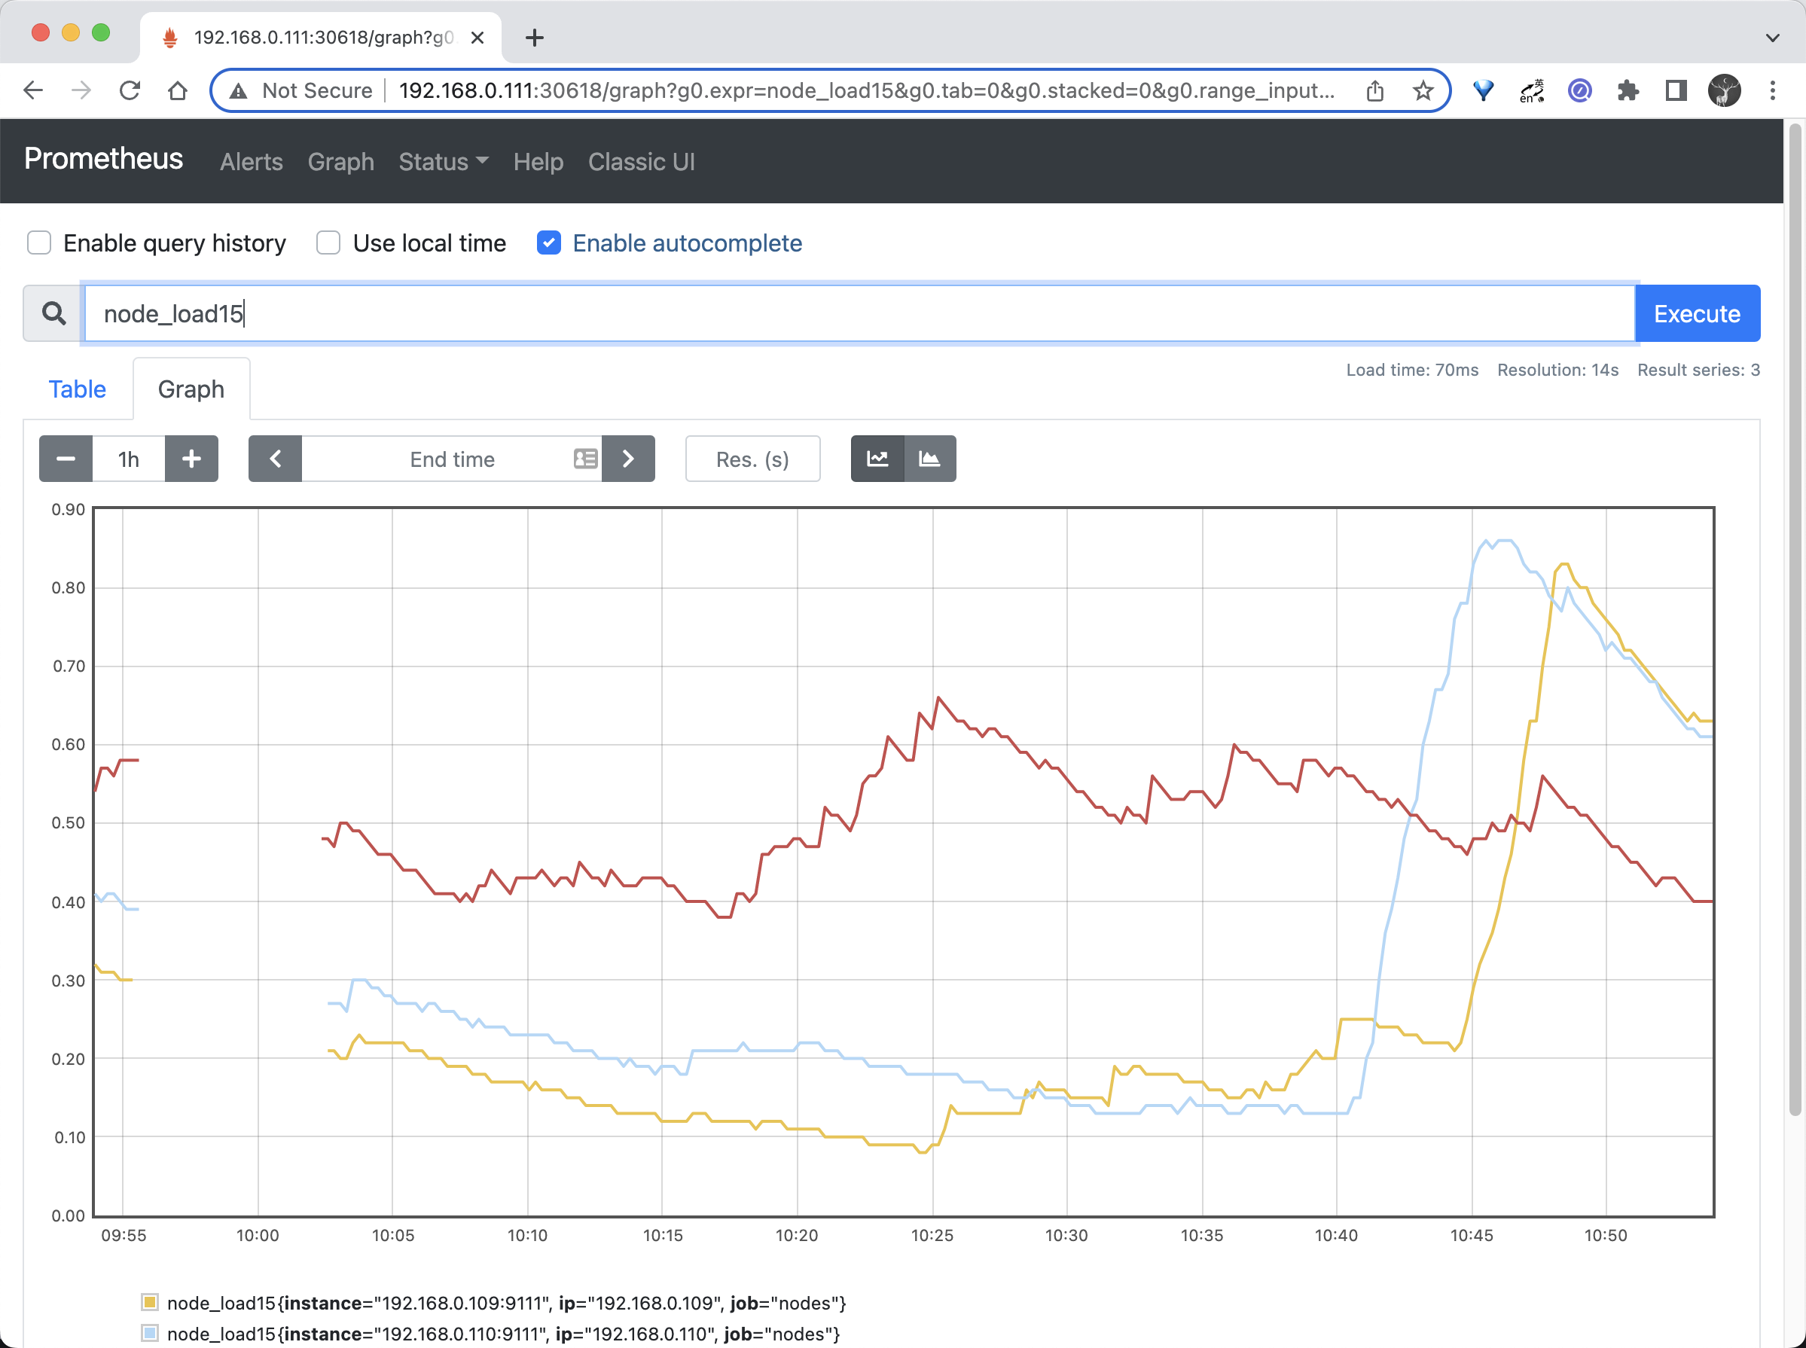Select the Graph tab

click(x=190, y=389)
